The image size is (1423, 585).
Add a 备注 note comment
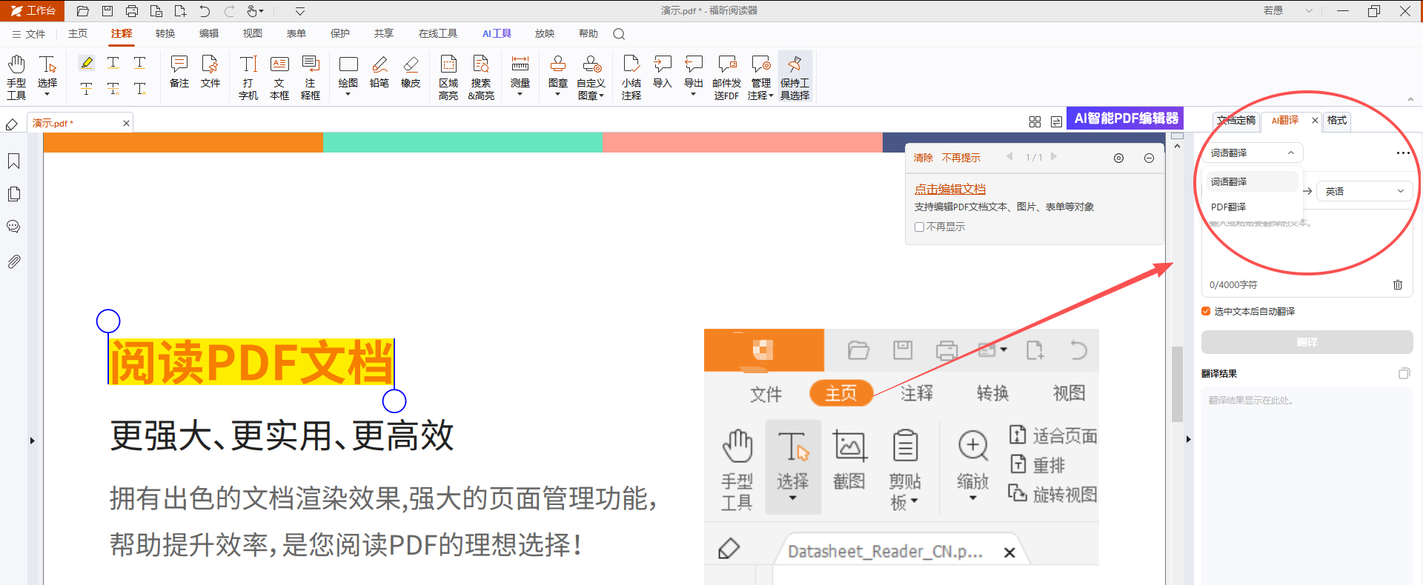pyautogui.click(x=179, y=72)
